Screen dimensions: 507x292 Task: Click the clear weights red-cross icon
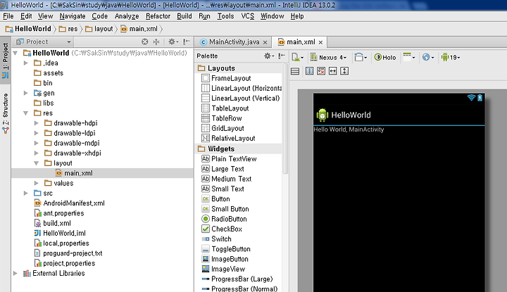(321, 71)
